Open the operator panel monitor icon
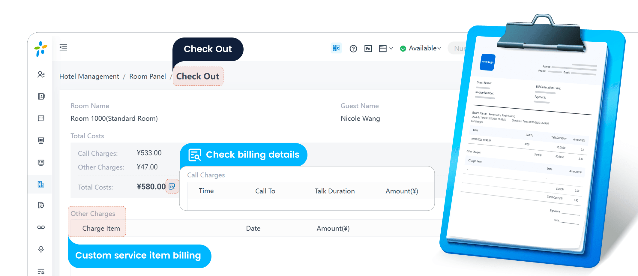Screen dimensions: 638x276 point(41,163)
